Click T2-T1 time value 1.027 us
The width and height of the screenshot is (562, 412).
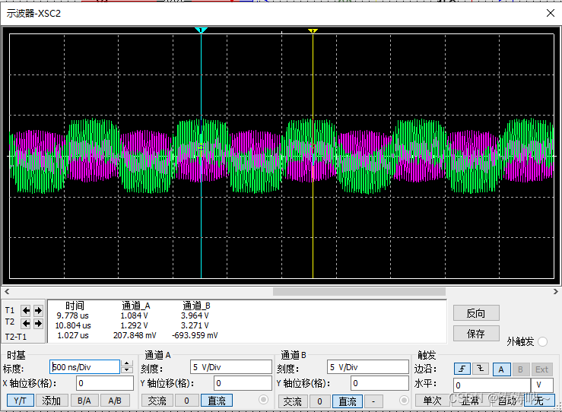(73, 335)
